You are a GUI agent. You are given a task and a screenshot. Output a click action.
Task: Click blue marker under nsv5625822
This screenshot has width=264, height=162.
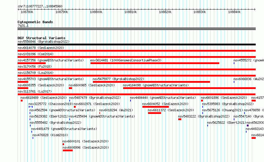click(208, 126)
